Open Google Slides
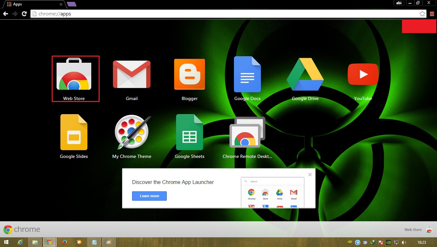437x247 pixels. coord(74,137)
